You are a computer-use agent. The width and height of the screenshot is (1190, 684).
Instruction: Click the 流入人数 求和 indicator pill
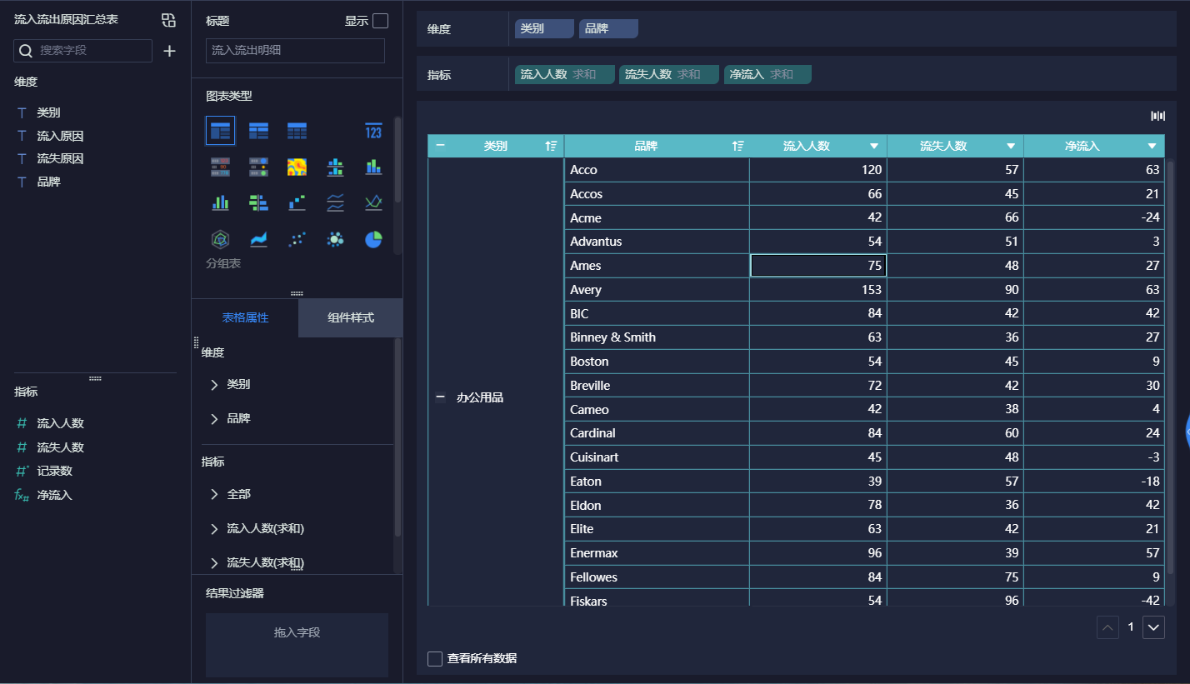(564, 74)
